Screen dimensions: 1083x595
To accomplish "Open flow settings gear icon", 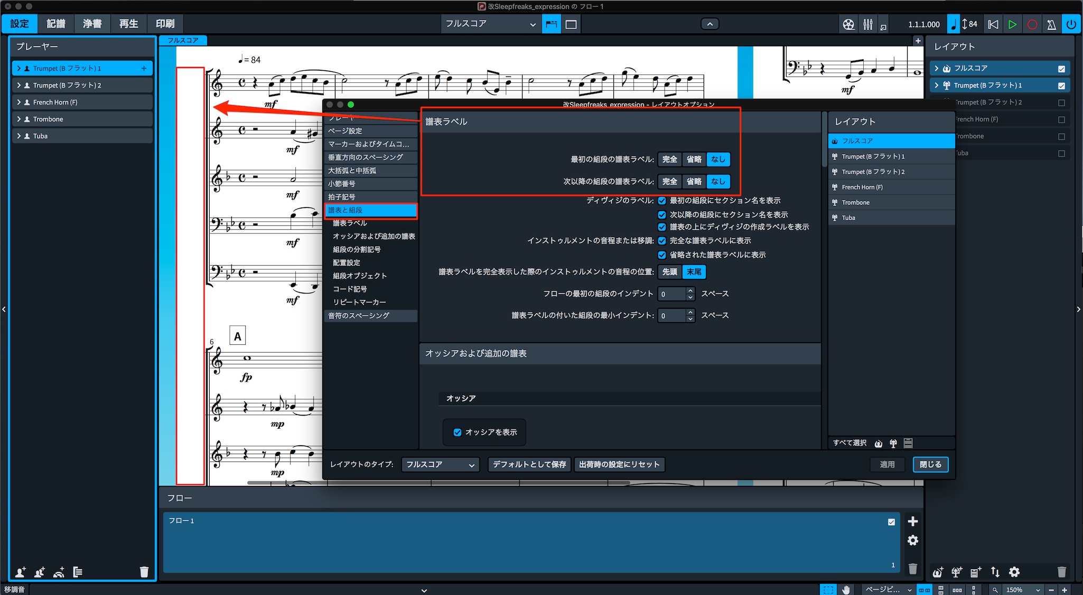I will 912,540.
